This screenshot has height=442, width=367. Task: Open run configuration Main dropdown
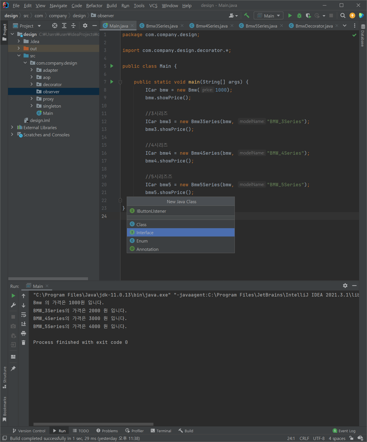(269, 15)
